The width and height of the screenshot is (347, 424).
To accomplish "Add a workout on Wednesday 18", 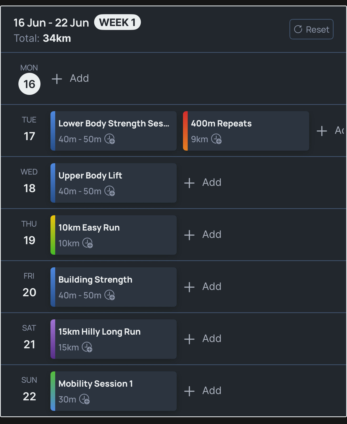I will [203, 183].
